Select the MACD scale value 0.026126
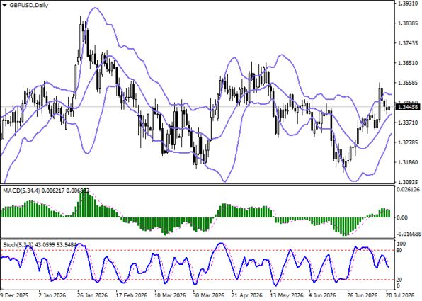 point(409,190)
